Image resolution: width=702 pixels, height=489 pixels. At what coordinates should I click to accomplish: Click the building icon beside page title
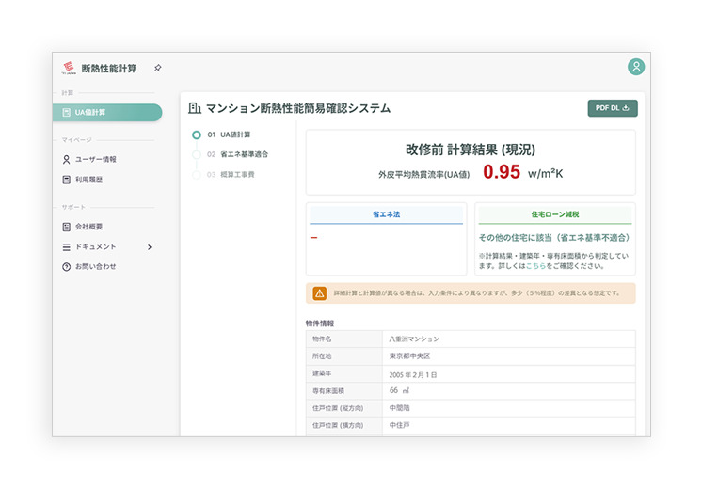pos(195,108)
